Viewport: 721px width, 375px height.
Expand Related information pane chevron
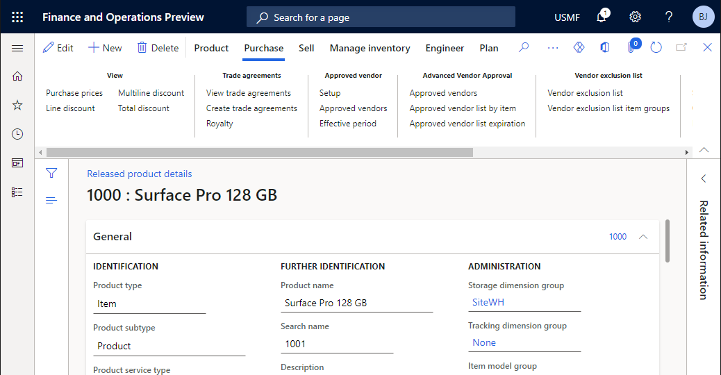point(704,178)
